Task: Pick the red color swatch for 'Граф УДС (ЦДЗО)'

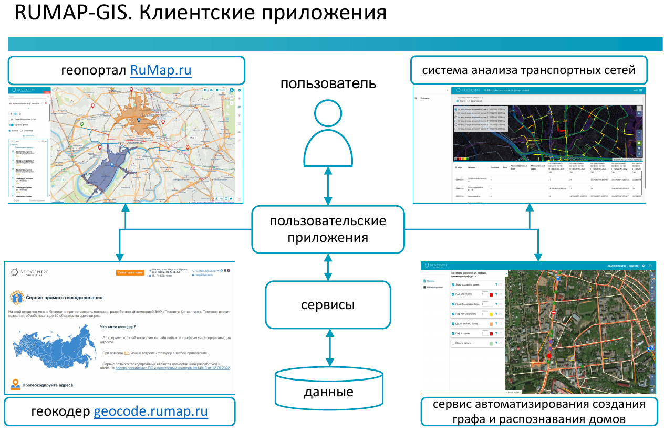Action: click(x=491, y=295)
